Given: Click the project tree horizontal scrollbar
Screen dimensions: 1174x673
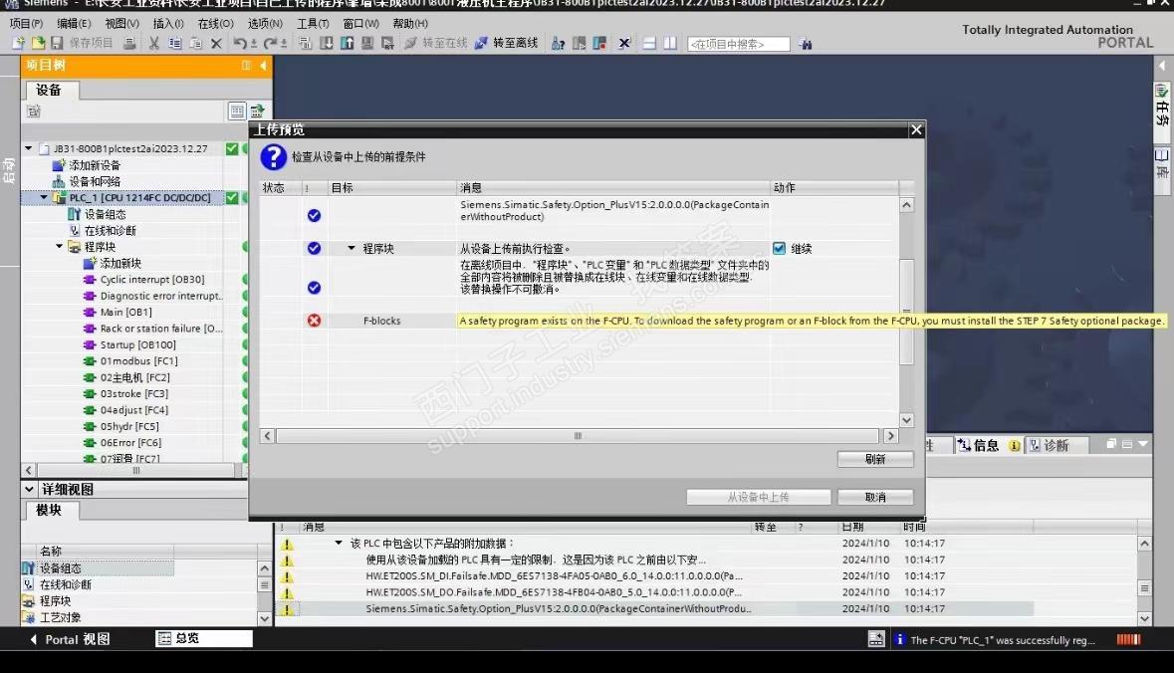Looking at the screenshot, I should tap(135, 471).
